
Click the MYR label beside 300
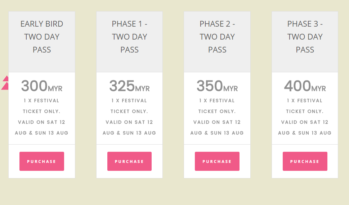coord(55,88)
